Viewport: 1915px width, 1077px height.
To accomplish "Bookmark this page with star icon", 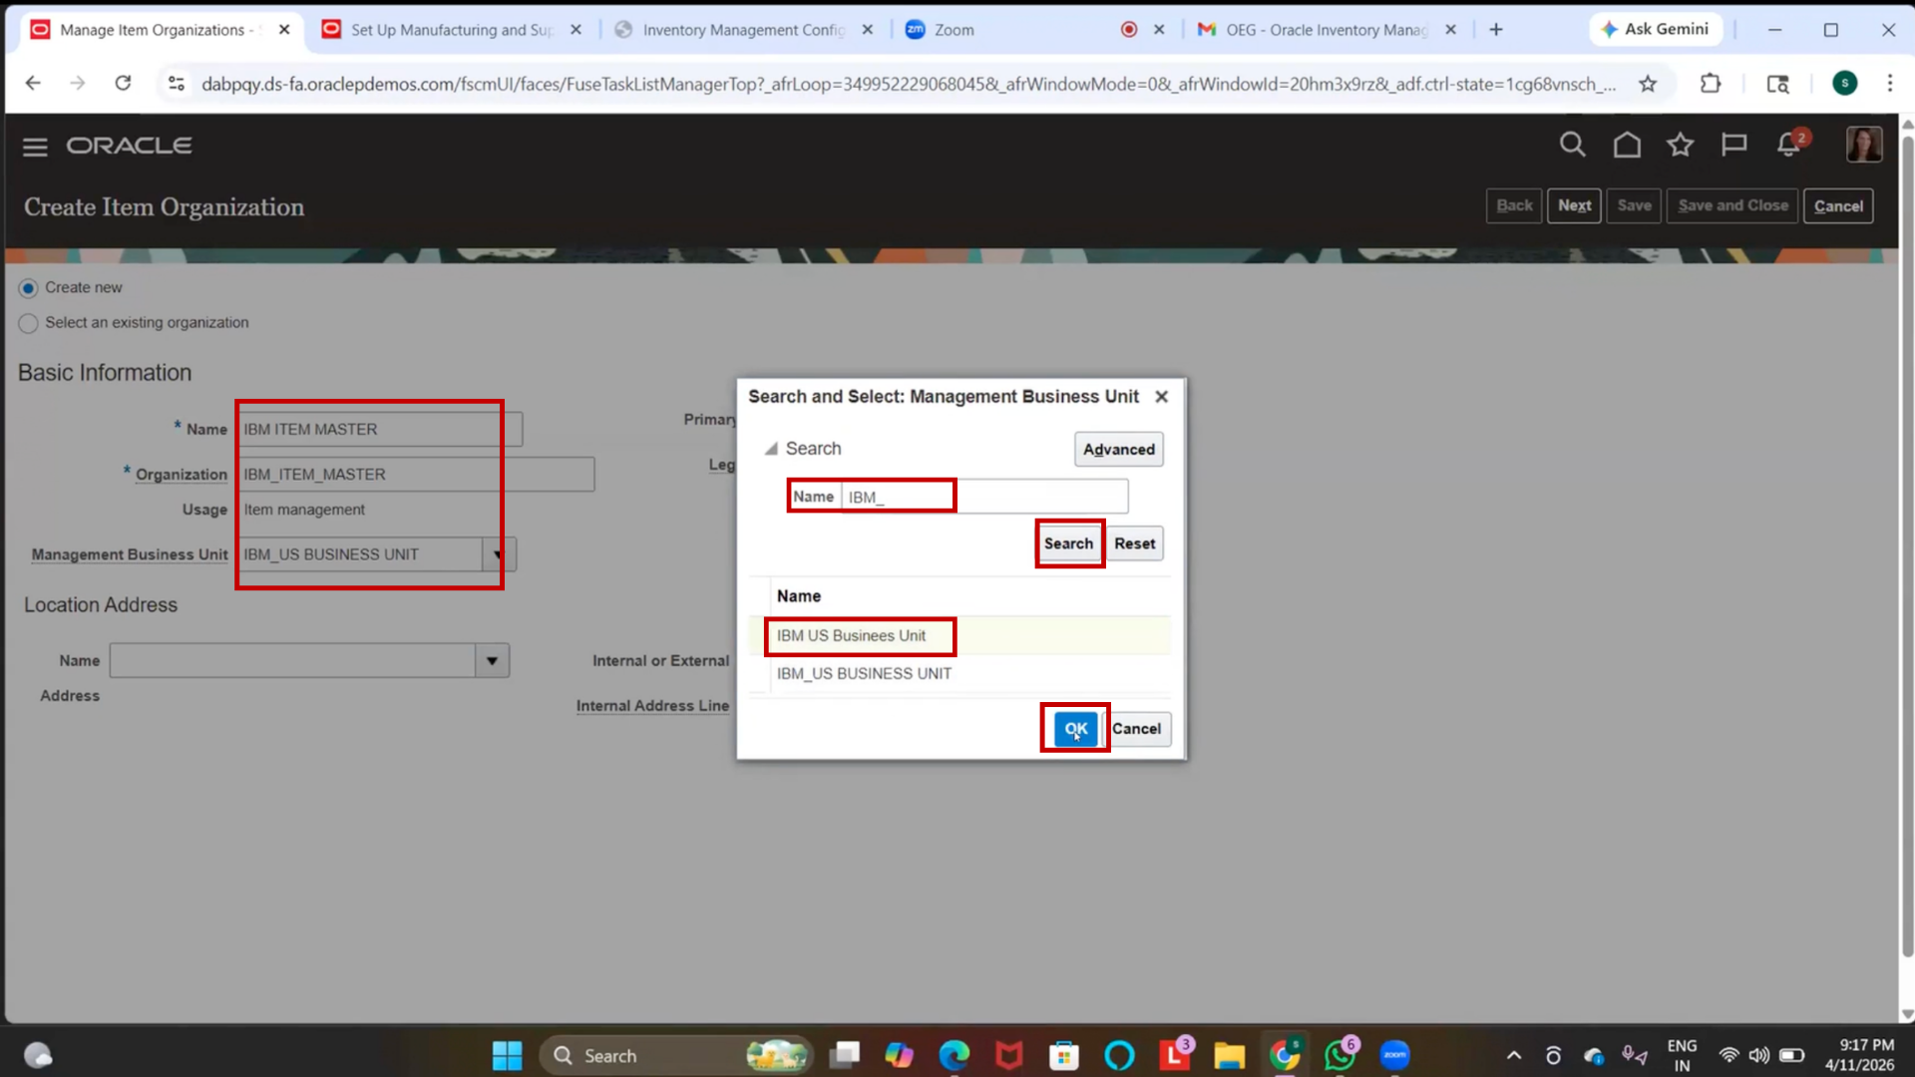I will click(x=1648, y=84).
